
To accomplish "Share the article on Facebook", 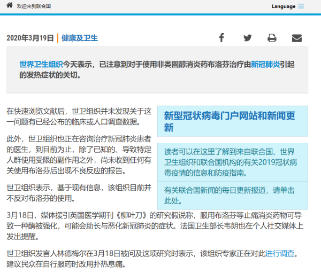I will pyautogui.click(x=221, y=38).
